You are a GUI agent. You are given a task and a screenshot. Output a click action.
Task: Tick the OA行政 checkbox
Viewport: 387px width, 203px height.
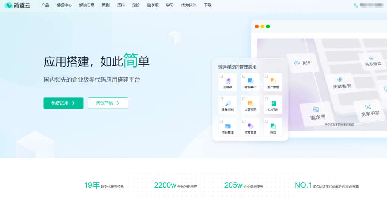(x=266, y=99)
